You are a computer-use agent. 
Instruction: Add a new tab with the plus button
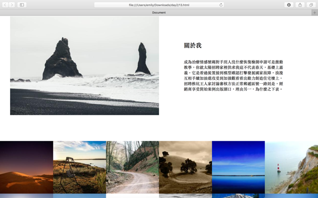(314, 13)
